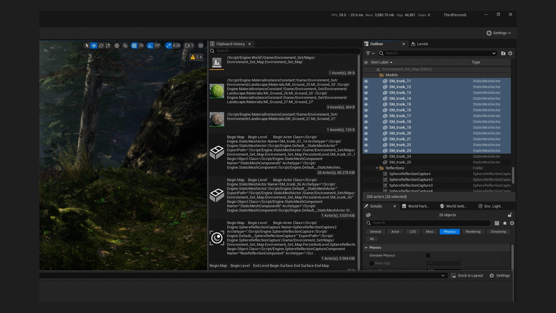This screenshot has height=313, width=556.
Task: Enable the Simulate Physics checkbox
Action: pos(428,256)
